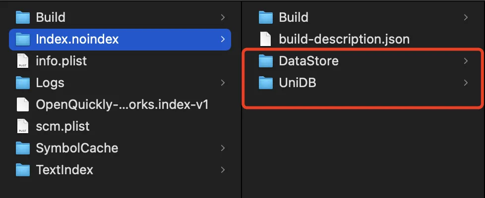This screenshot has height=198, width=485.
Task: Expand the TextIndex folder chevron
Action: [223, 170]
